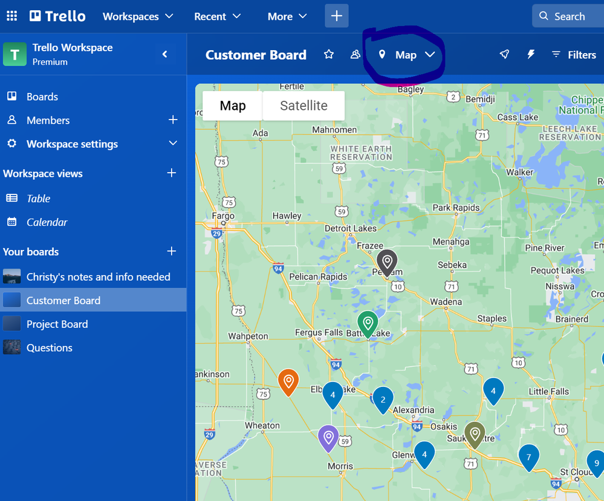This screenshot has height=501, width=604.
Task: Open the Calendar workspace view
Action: click(x=47, y=222)
